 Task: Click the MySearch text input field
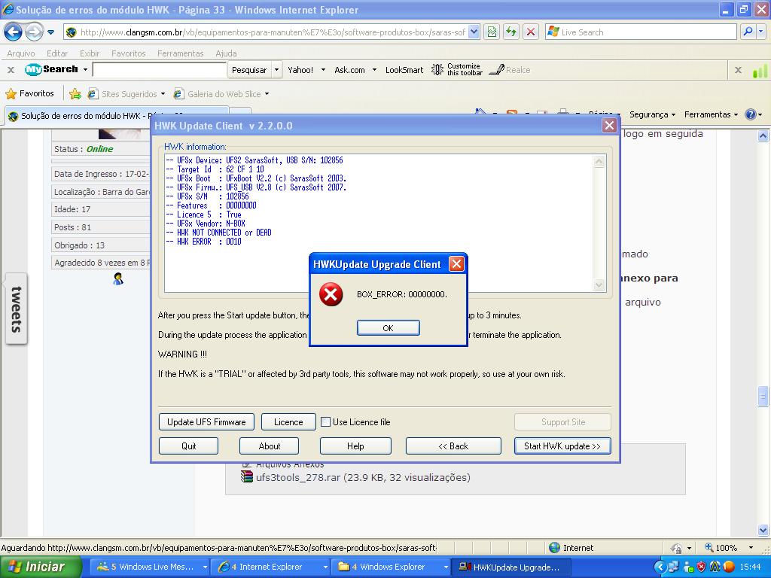click(160, 70)
